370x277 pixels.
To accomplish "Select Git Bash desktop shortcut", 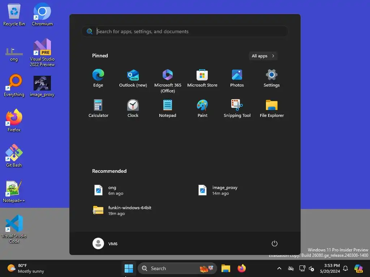I will coord(14,156).
